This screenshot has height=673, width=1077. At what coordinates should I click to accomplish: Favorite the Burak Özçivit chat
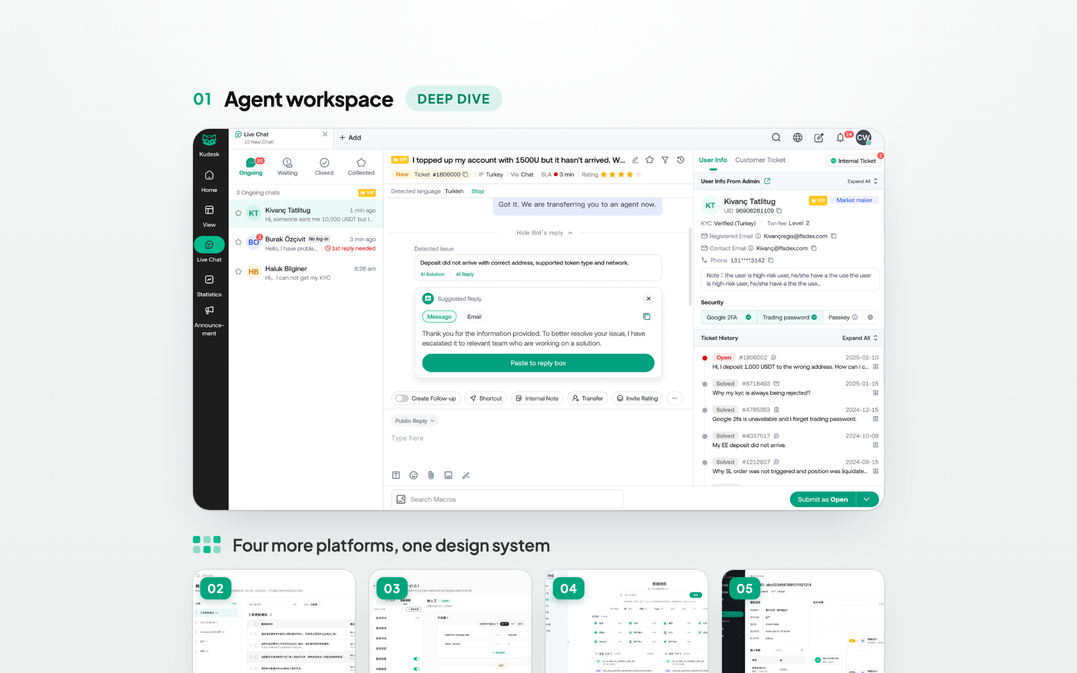point(238,242)
